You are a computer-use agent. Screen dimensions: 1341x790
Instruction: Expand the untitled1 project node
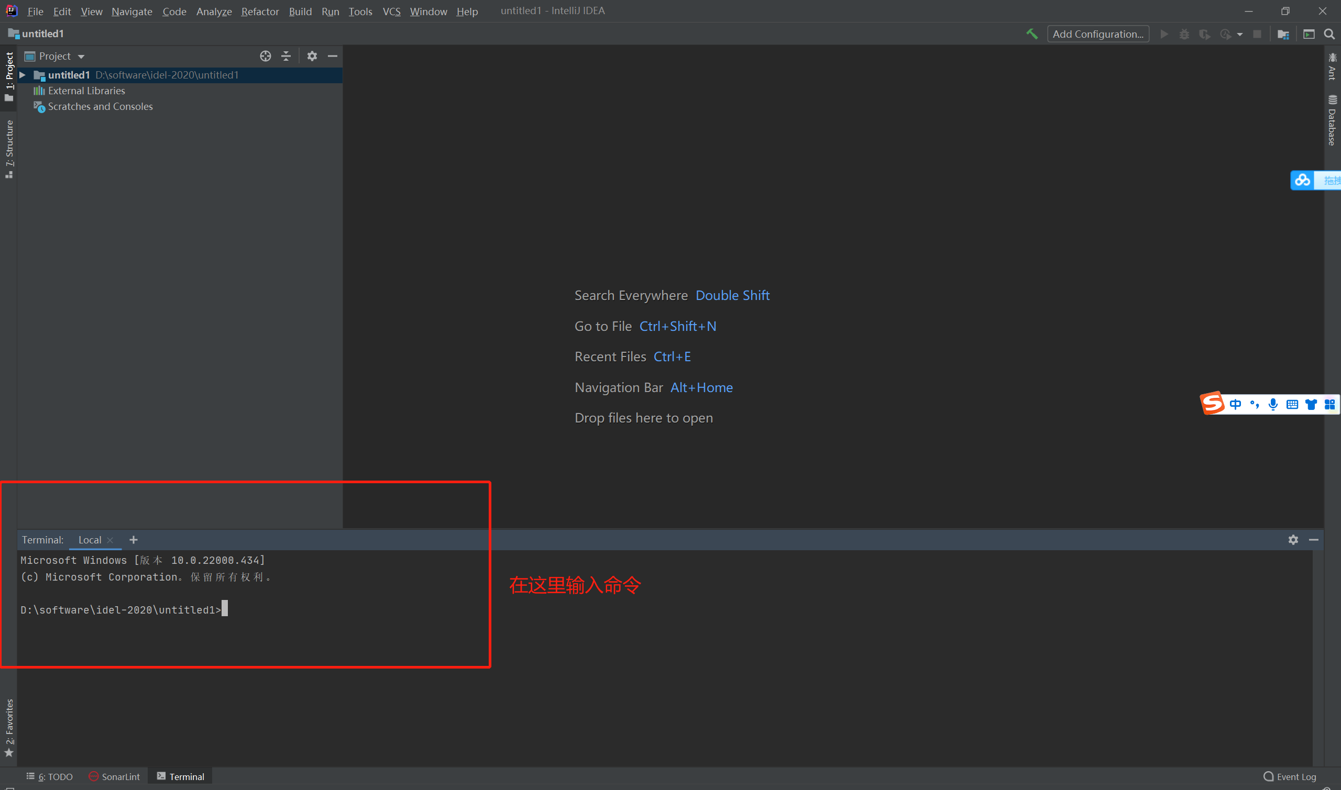[22, 75]
